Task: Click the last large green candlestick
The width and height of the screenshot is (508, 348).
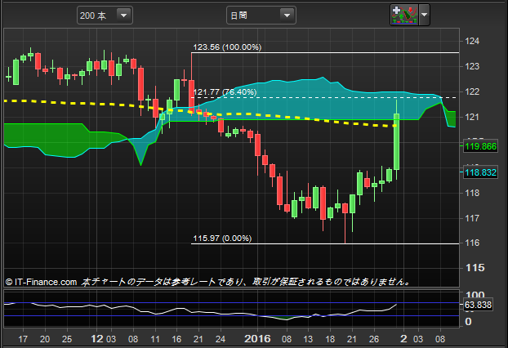Action: [397, 141]
